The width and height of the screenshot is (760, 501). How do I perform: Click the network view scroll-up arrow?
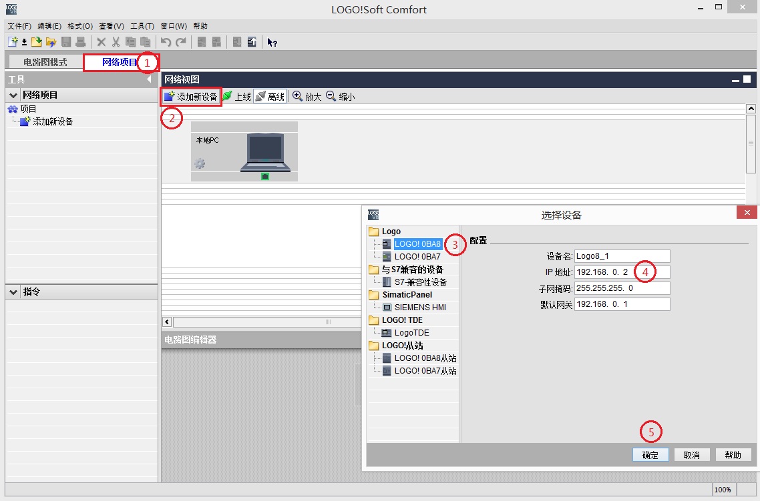pos(751,109)
